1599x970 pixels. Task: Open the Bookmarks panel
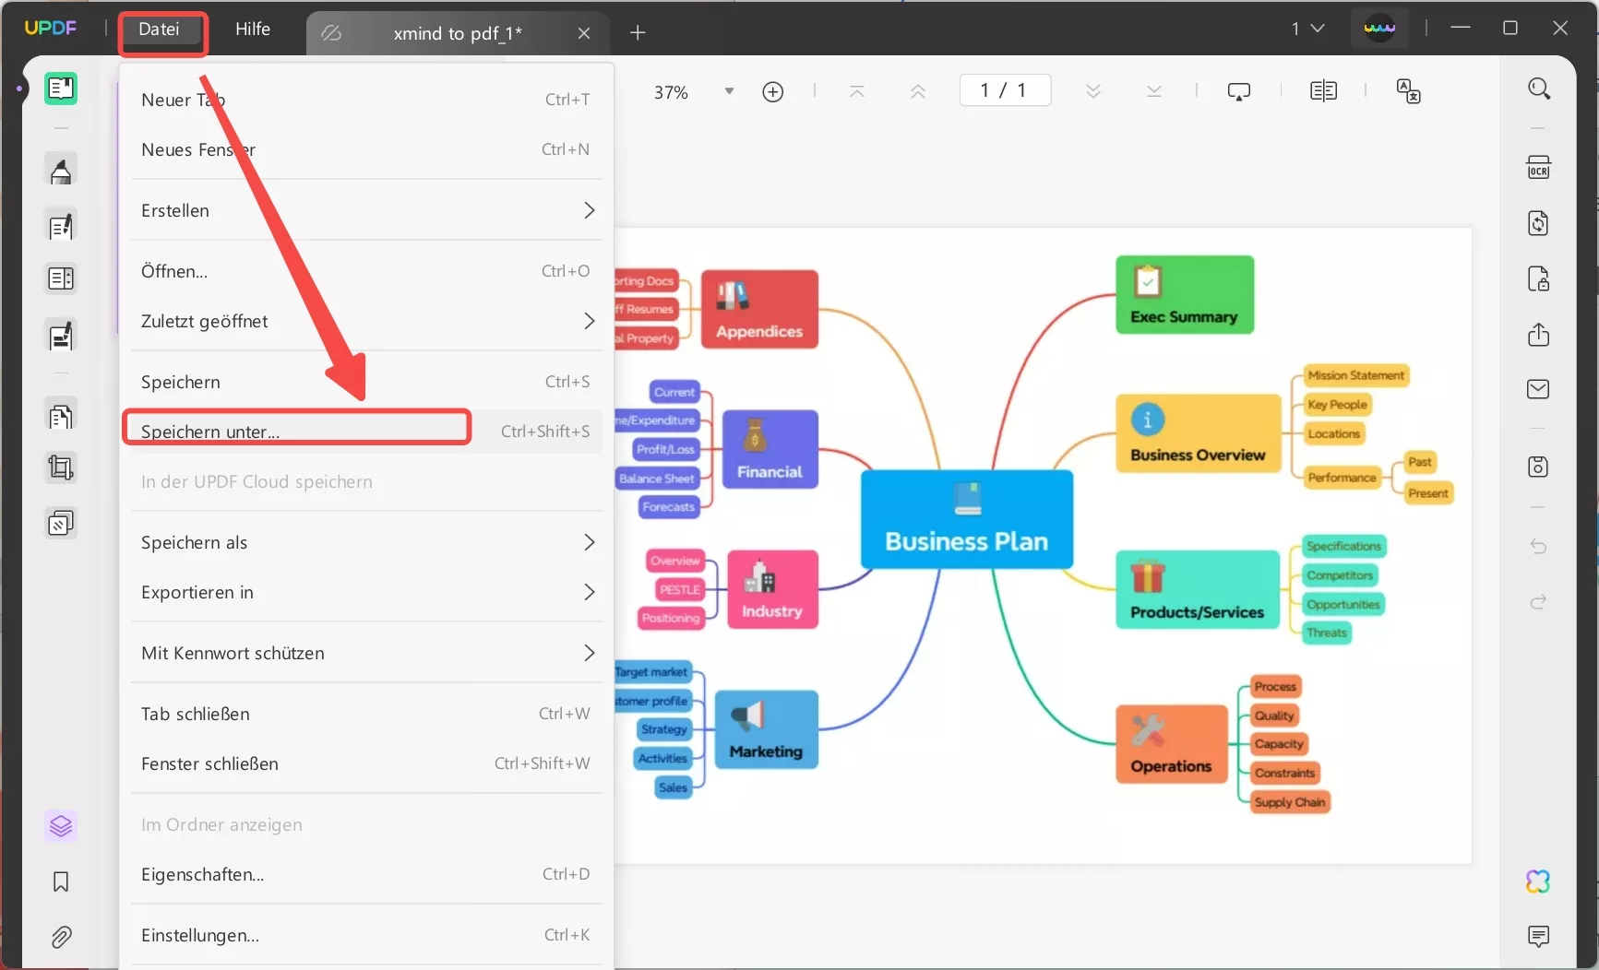[61, 881]
